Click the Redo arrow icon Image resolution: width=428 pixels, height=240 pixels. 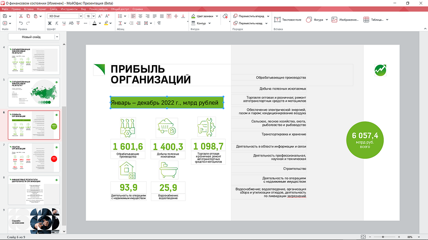(28, 23)
